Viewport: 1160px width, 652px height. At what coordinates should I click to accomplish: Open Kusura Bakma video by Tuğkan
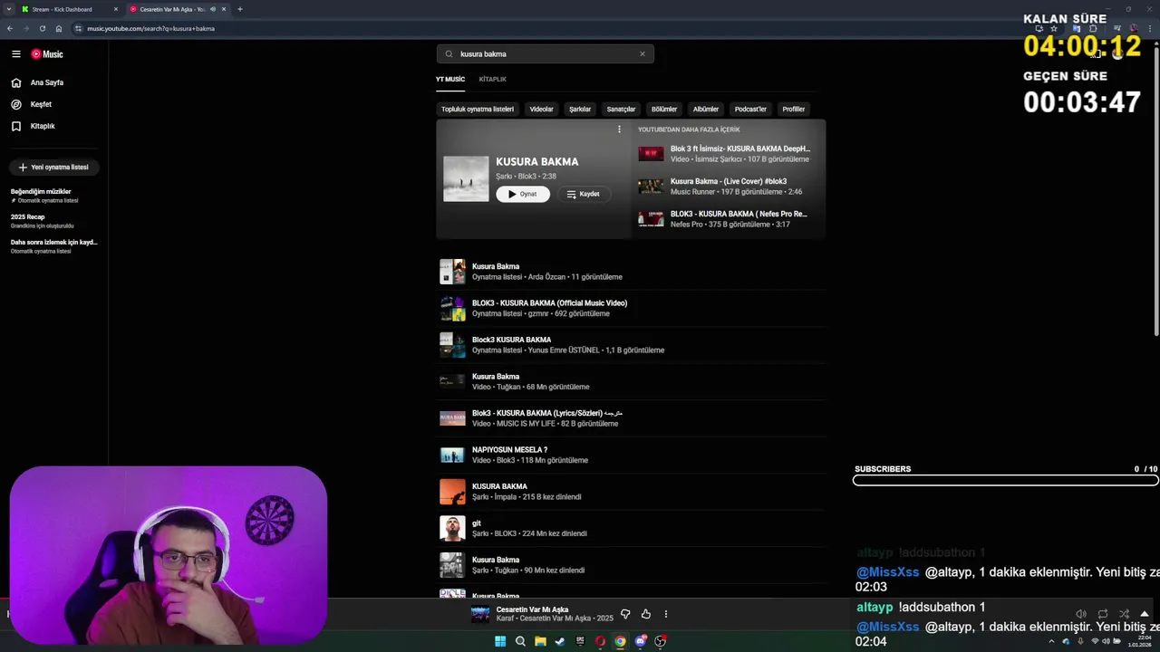click(632, 381)
